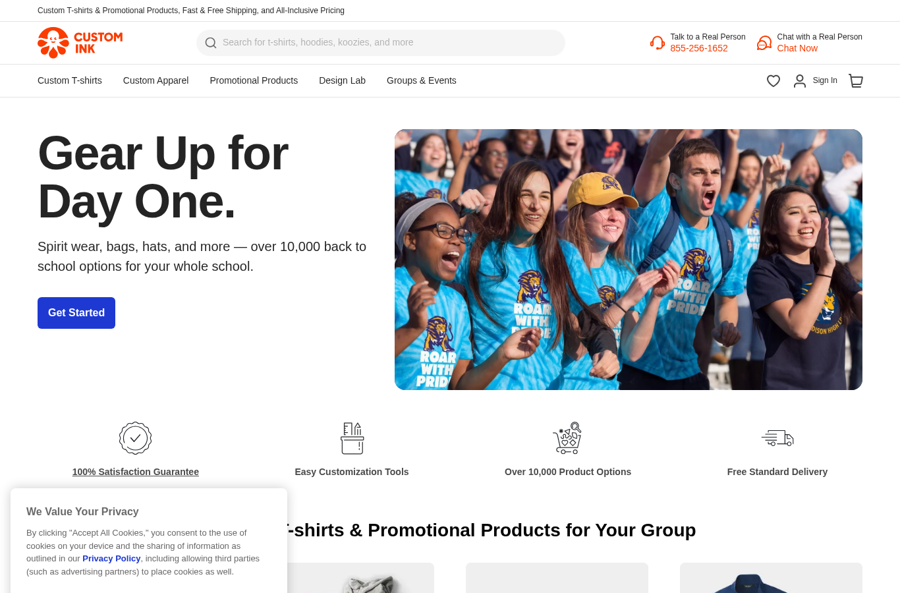Screen dimensions: 900x593
Task: Open the Groups & Events menu
Action: (422, 80)
